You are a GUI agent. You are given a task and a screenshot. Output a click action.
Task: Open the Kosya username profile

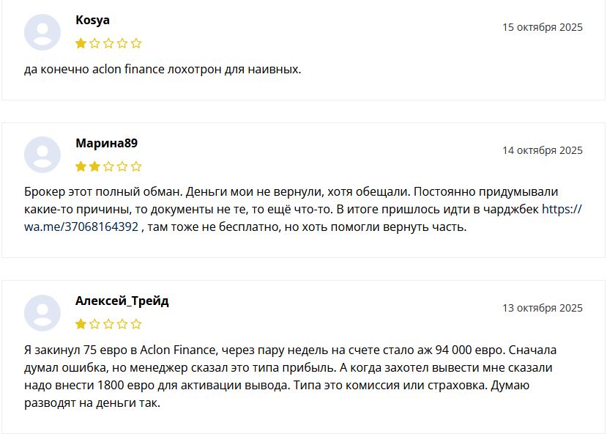[x=92, y=20]
